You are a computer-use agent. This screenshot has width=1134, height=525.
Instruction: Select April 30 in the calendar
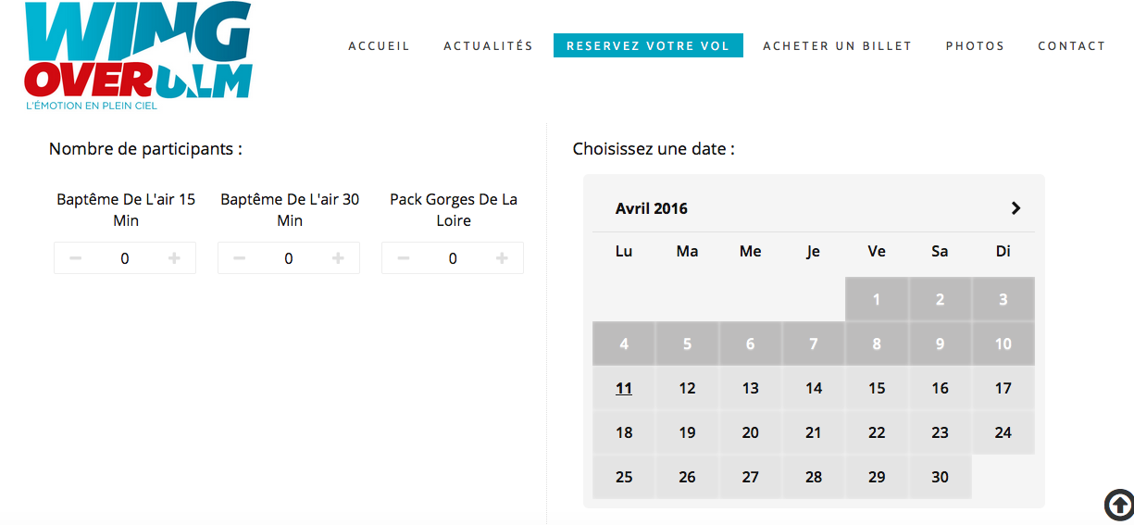pyautogui.click(x=941, y=477)
